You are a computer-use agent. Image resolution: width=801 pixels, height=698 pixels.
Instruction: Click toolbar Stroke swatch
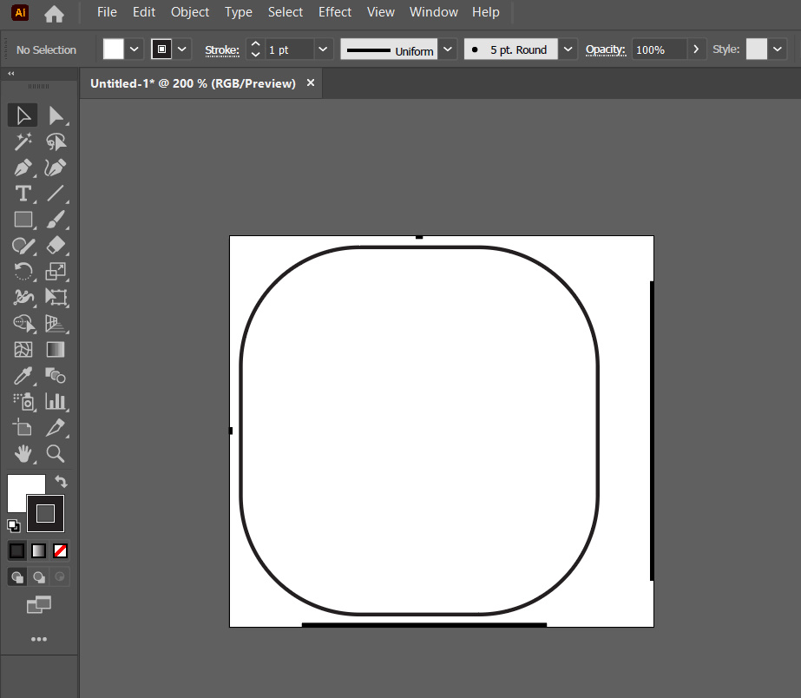[45, 514]
